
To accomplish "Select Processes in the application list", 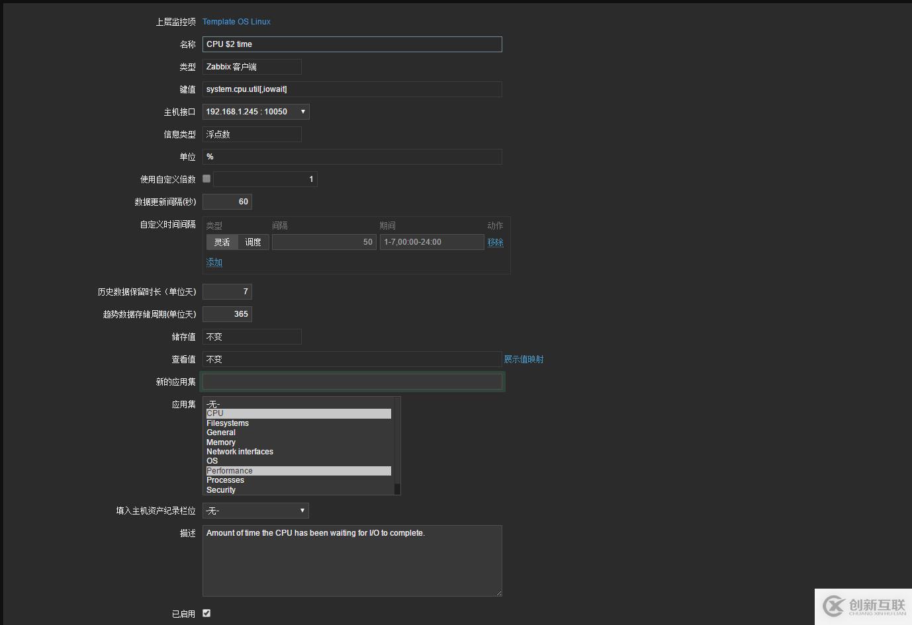I will click(x=298, y=480).
